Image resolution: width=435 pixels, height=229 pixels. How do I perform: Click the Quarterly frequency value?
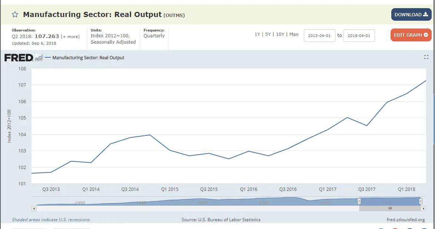154,36
